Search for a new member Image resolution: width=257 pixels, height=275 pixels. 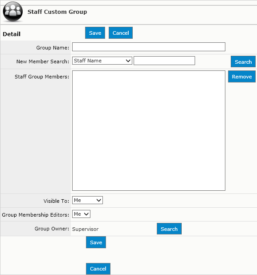pos(243,62)
